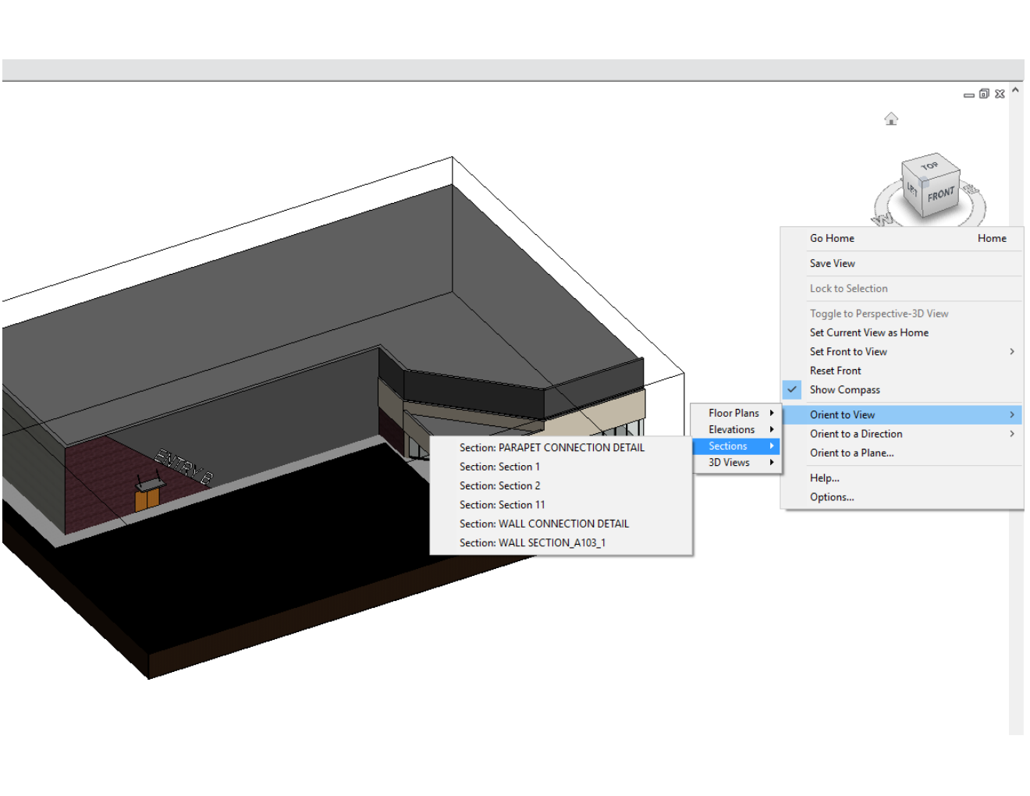Choose Save View in the context menu

902,263
